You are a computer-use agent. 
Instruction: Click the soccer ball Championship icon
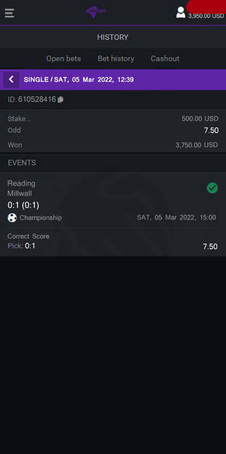[12, 218]
